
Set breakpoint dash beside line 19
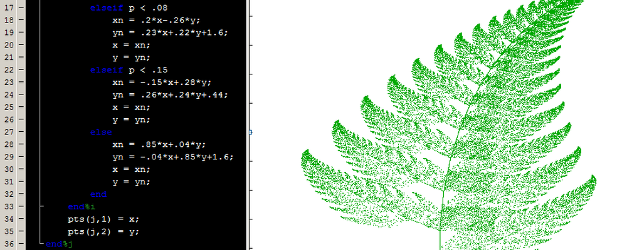[21, 32]
